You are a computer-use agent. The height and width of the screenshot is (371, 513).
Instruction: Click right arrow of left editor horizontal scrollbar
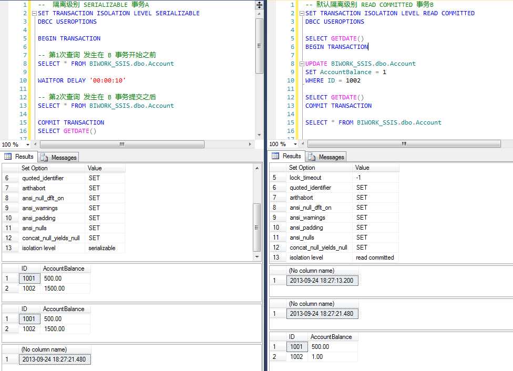coord(250,144)
